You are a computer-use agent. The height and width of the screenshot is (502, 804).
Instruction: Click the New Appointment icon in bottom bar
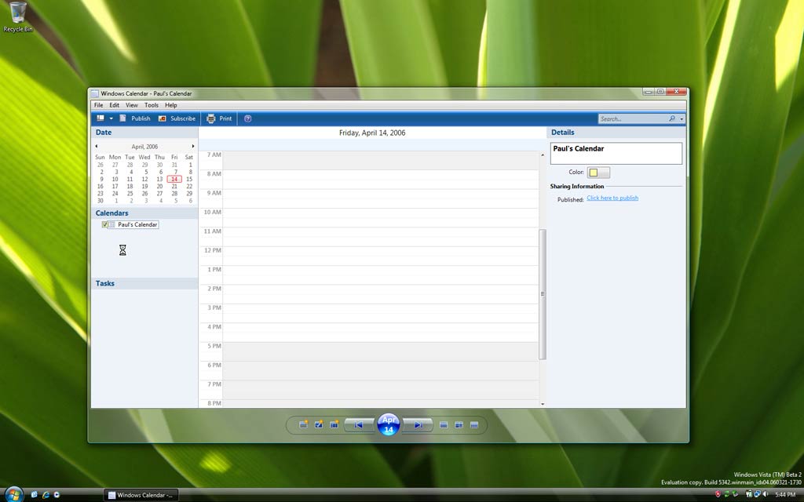(x=303, y=425)
